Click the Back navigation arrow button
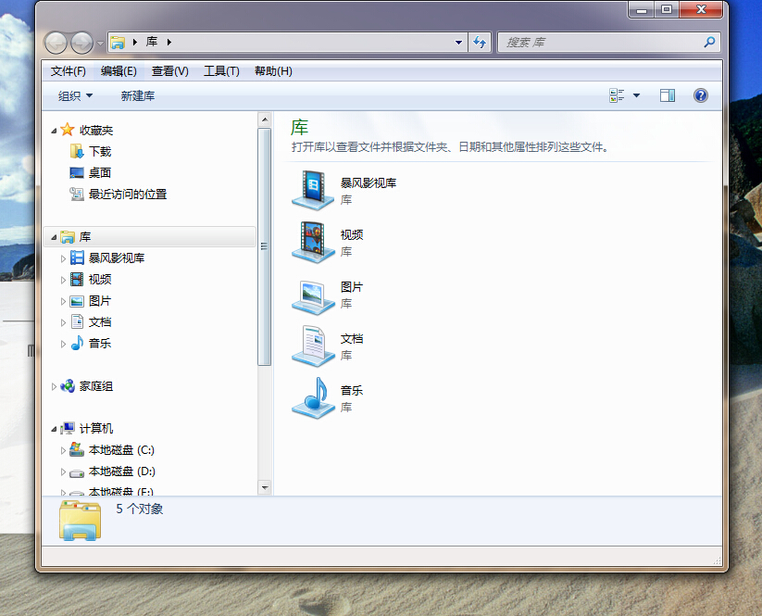The height and width of the screenshot is (616, 762). (x=56, y=43)
